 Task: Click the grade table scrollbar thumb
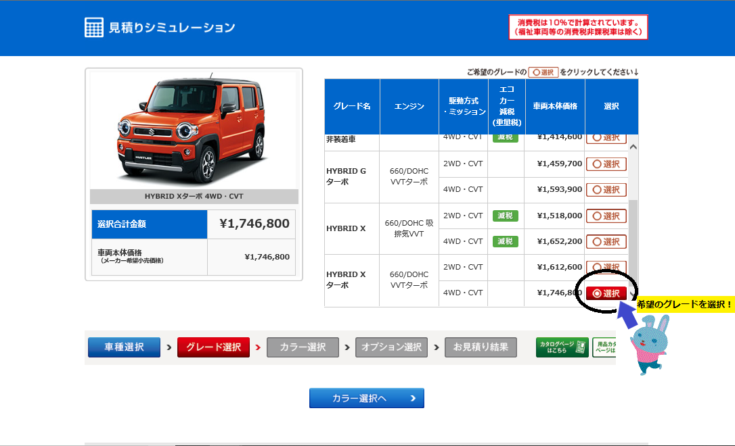tap(633, 241)
